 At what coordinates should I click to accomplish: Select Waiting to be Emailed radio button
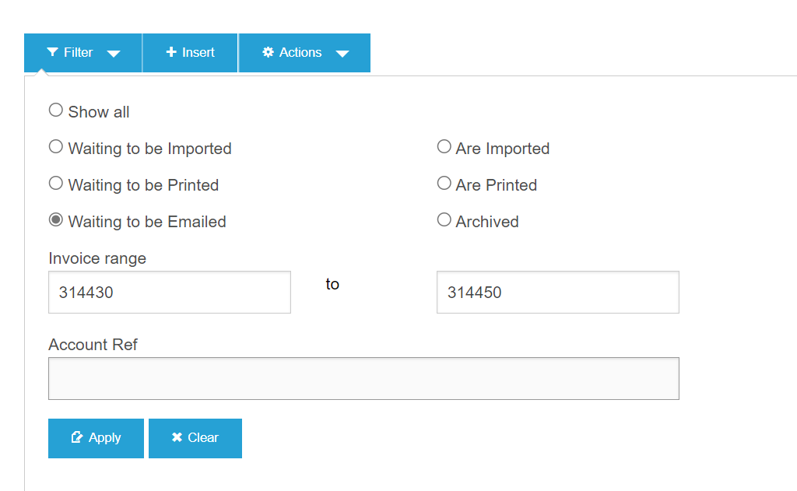click(56, 220)
